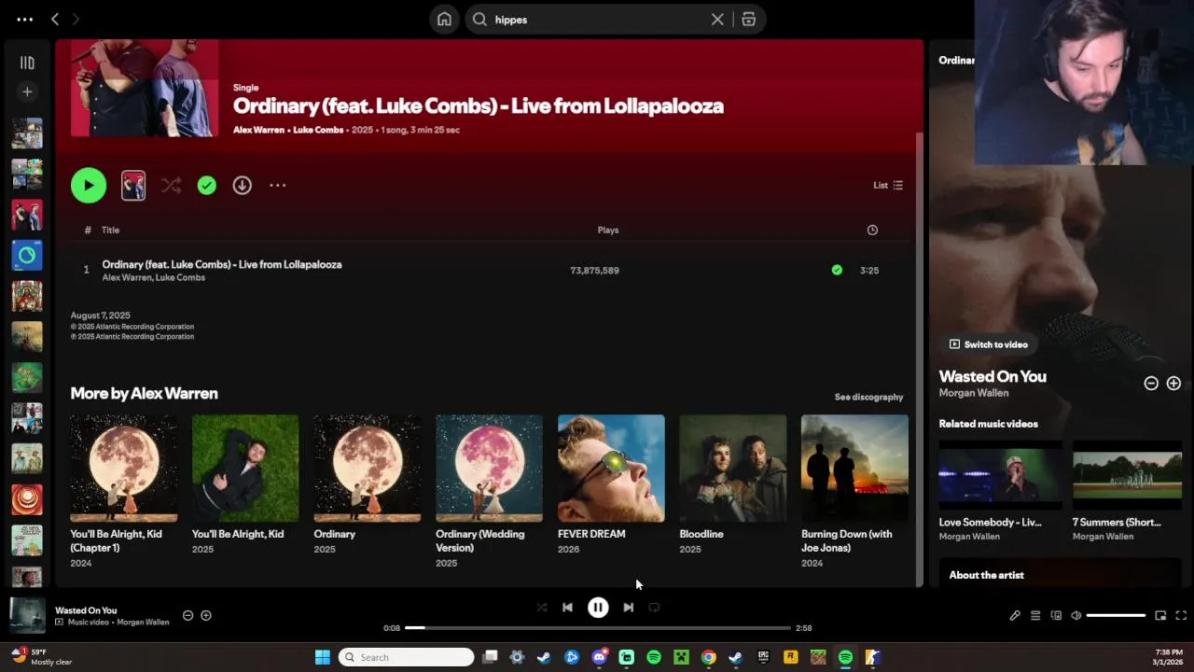Screen dimensions: 1194x672
Task: Open the FEVER DREAM album card
Action: tap(611, 485)
